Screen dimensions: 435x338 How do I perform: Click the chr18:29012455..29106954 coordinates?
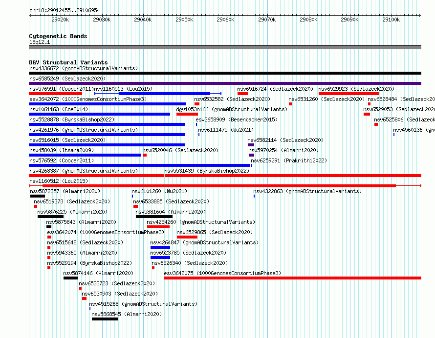coord(65,11)
